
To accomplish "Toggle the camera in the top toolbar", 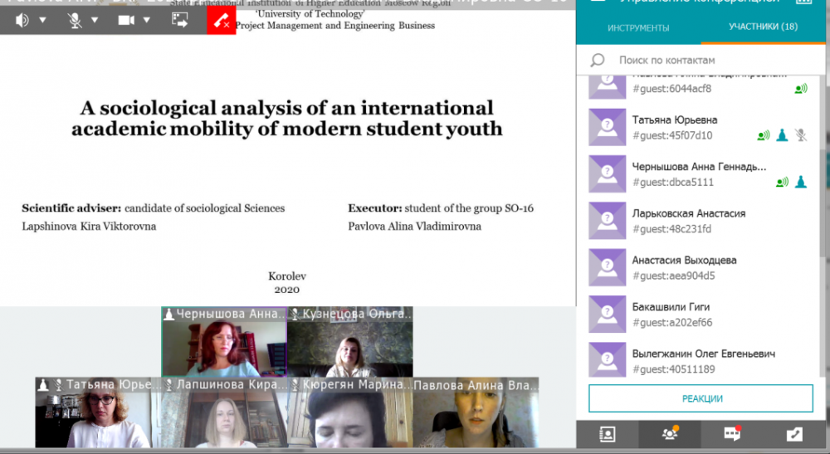I will [126, 21].
